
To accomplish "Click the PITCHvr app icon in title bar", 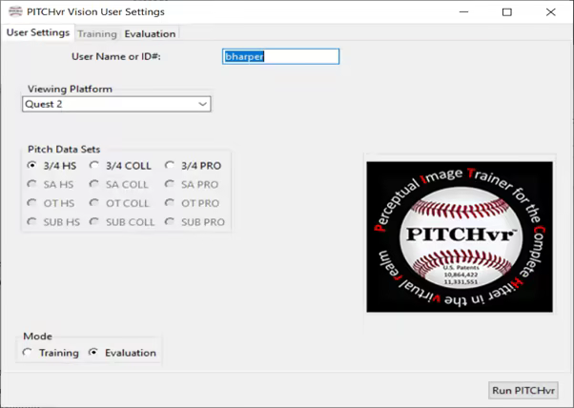I will point(13,12).
